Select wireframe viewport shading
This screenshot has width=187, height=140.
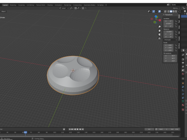(169, 11)
